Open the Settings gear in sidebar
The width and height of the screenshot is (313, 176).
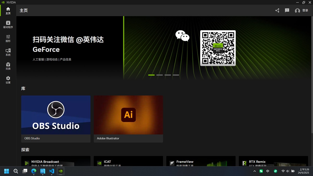(8, 80)
